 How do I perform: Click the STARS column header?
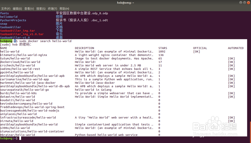163,48
